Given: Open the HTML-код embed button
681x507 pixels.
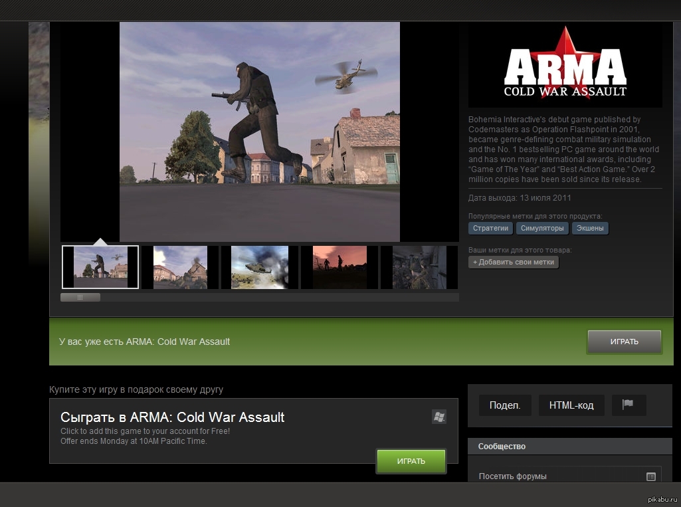Looking at the screenshot, I should point(571,405).
